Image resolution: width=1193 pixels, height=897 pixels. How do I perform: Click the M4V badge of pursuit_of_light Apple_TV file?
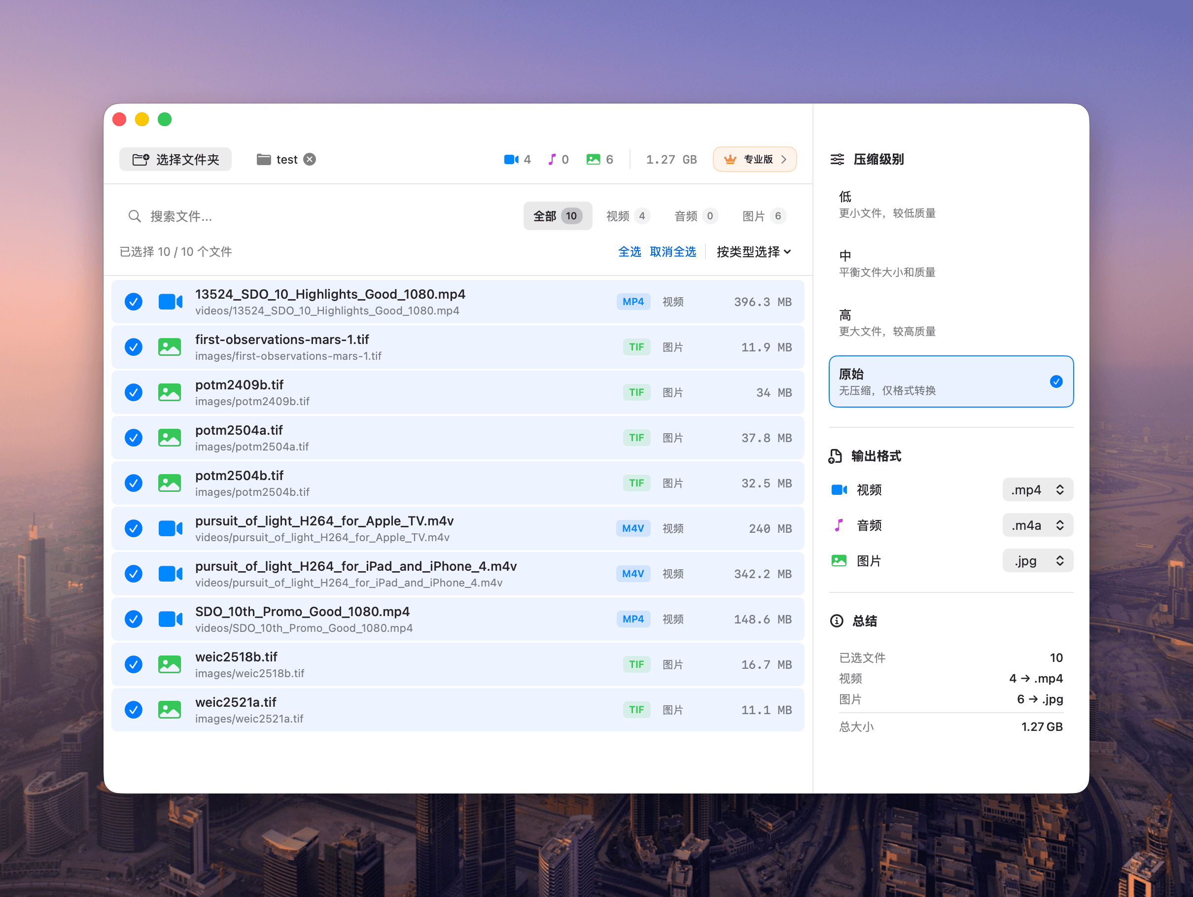[633, 528]
